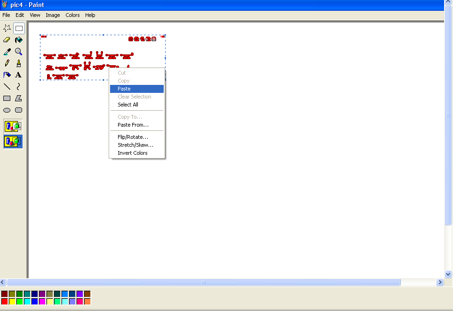Pick the Eraser tool
Image resolution: width=453 pixels, height=311 pixels.
tap(7, 39)
